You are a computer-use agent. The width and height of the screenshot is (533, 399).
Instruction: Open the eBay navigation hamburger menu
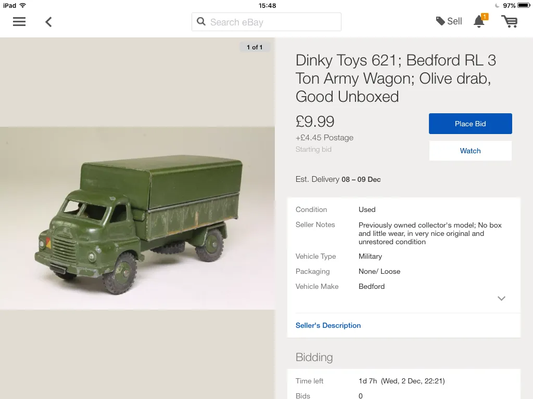(19, 22)
